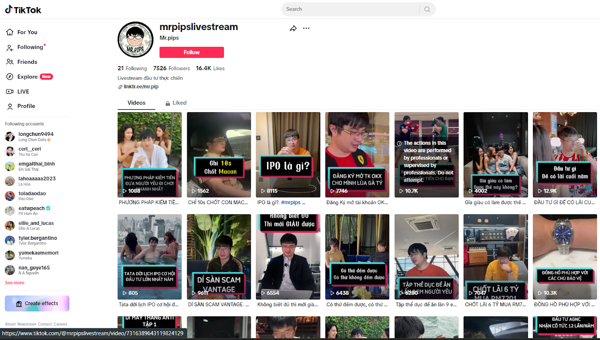The image size is (600, 340).
Task: Play the ĐĂNG KÝ MỞ TK OKX video
Action: click(x=357, y=155)
